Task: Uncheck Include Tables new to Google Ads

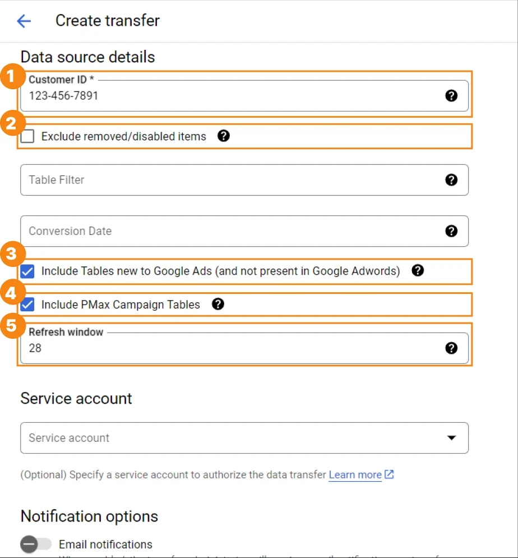Action: 27,271
